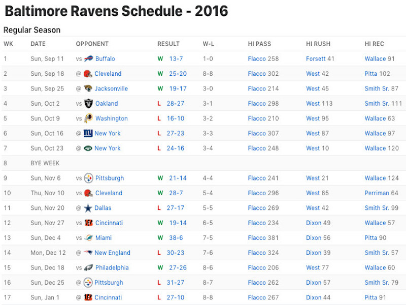The width and height of the screenshot is (406, 305).
Task: Open Smith Sr. link next to 111
Action: tap(377, 104)
